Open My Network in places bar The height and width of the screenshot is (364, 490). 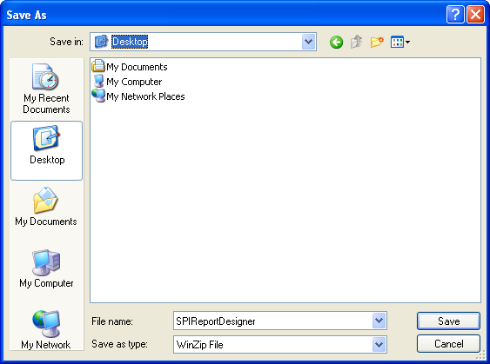click(x=46, y=330)
